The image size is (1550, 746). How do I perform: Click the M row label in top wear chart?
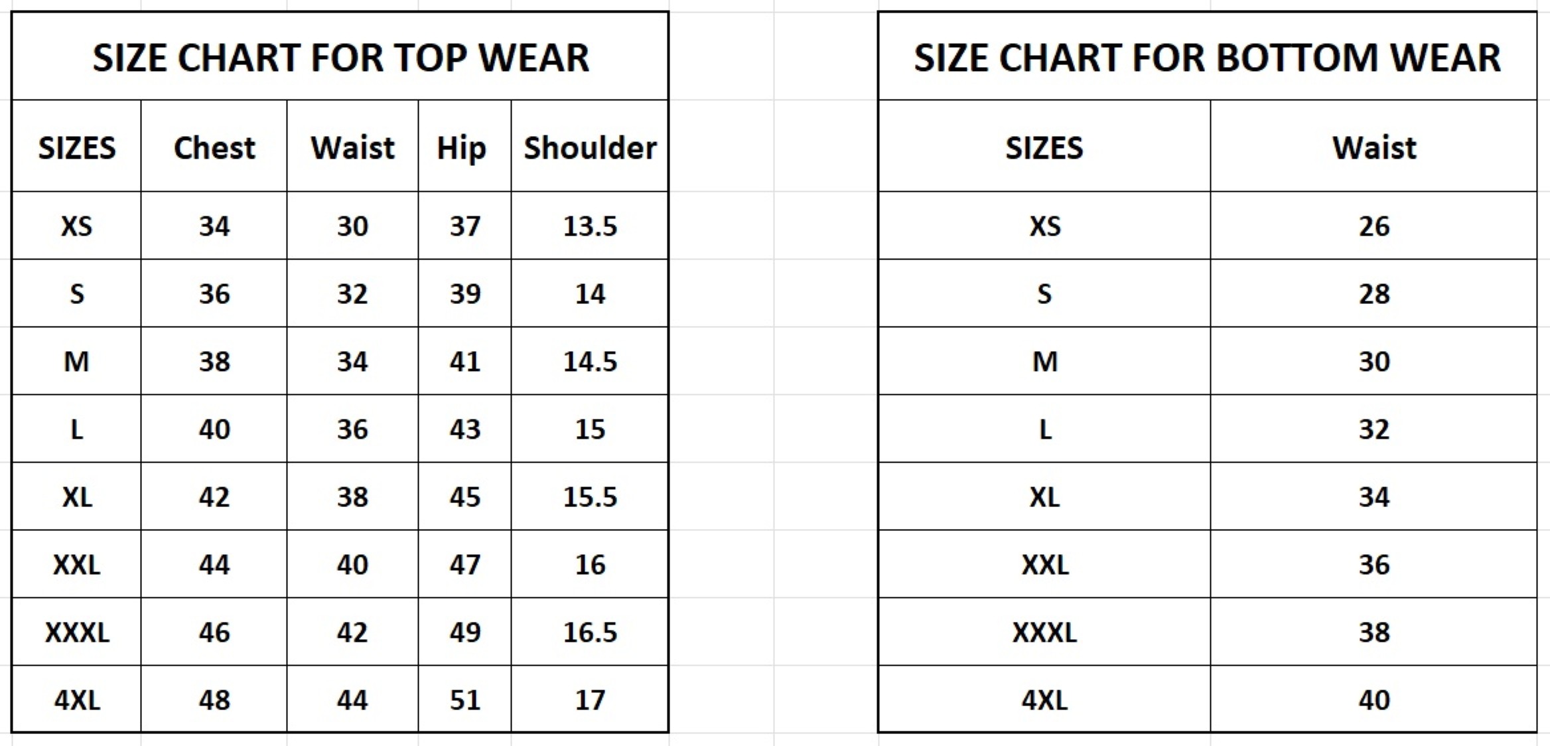(x=76, y=362)
